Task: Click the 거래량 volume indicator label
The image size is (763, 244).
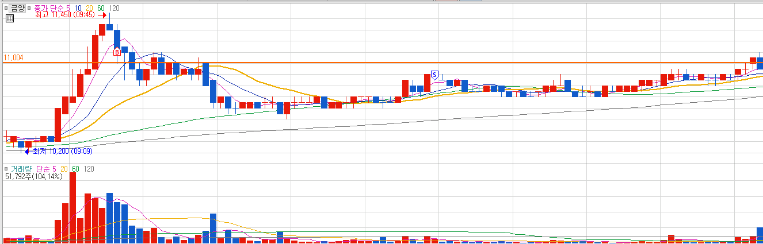Action: click(21, 169)
